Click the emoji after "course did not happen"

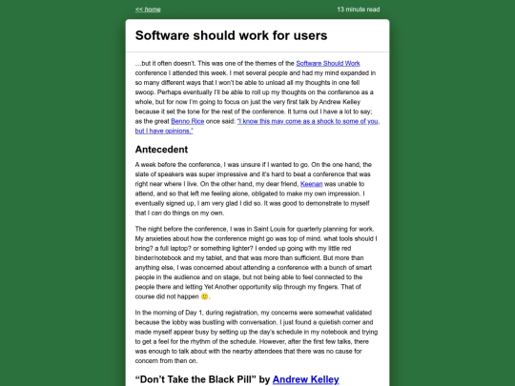click(205, 296)
